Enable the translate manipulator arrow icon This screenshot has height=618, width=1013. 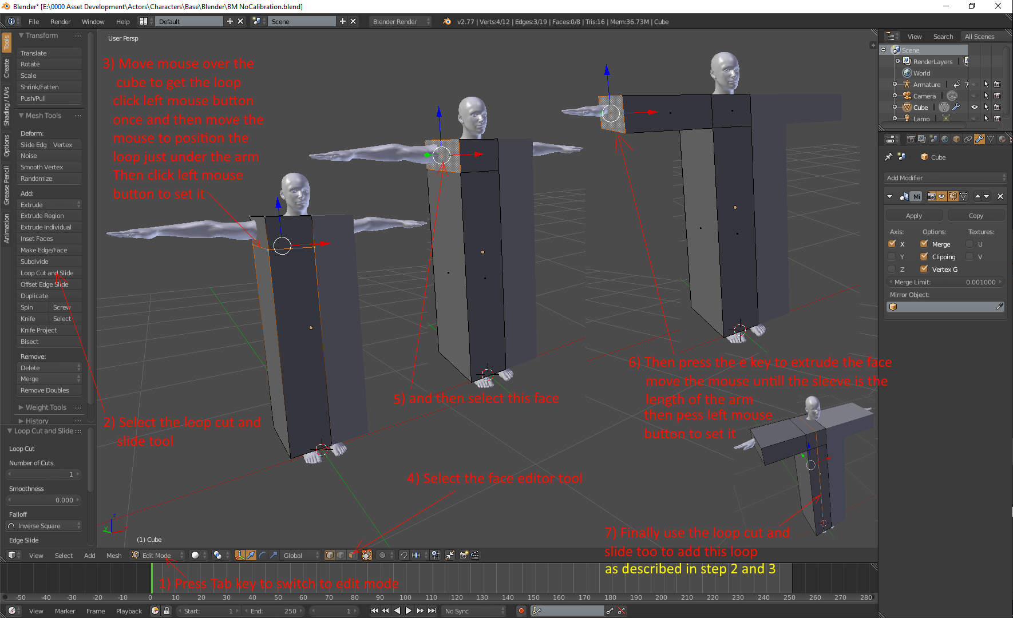tap(251, 555)
